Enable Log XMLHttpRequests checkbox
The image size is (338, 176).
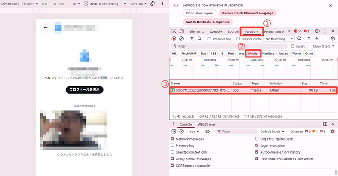tap(257, 139)
